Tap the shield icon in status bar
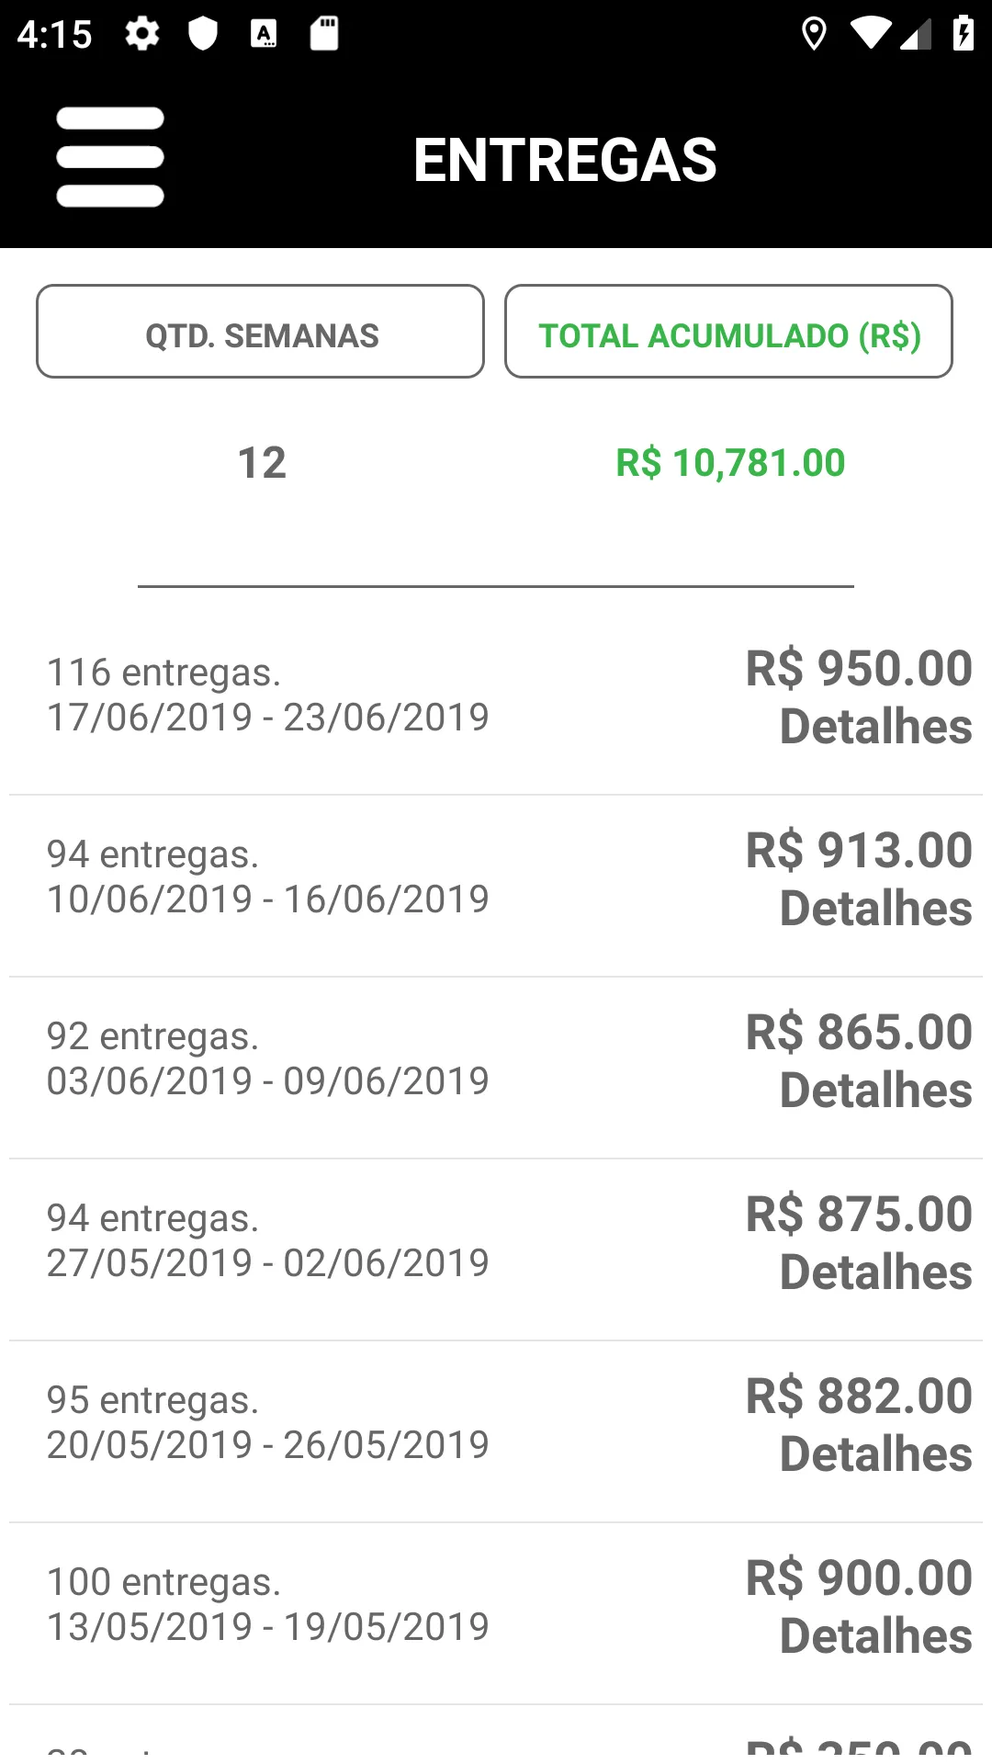This screenshot has height=1764, width=992. 203,34
